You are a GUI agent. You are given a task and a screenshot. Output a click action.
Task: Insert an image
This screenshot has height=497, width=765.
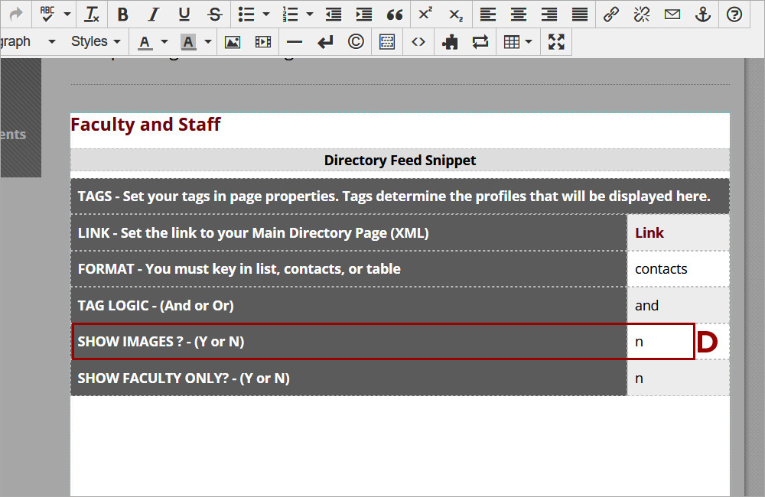coord(232,41)
